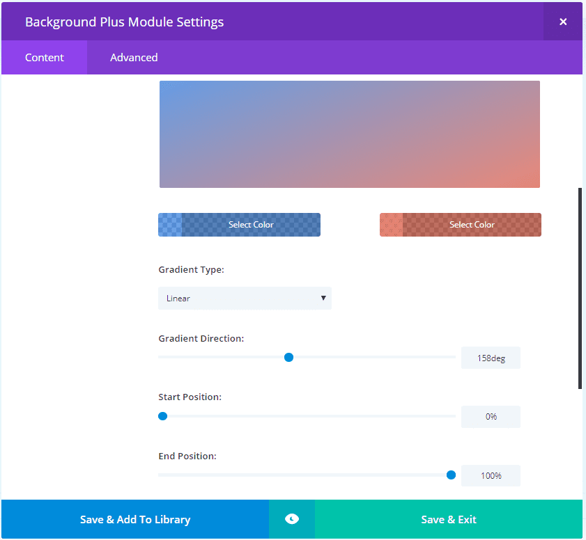Screen dimensions: 586x540
Task: Click the 0% start position field
Action: [491, 417]
